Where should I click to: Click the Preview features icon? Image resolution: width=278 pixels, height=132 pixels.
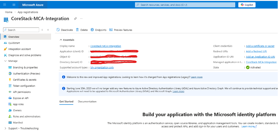[111, 30]
